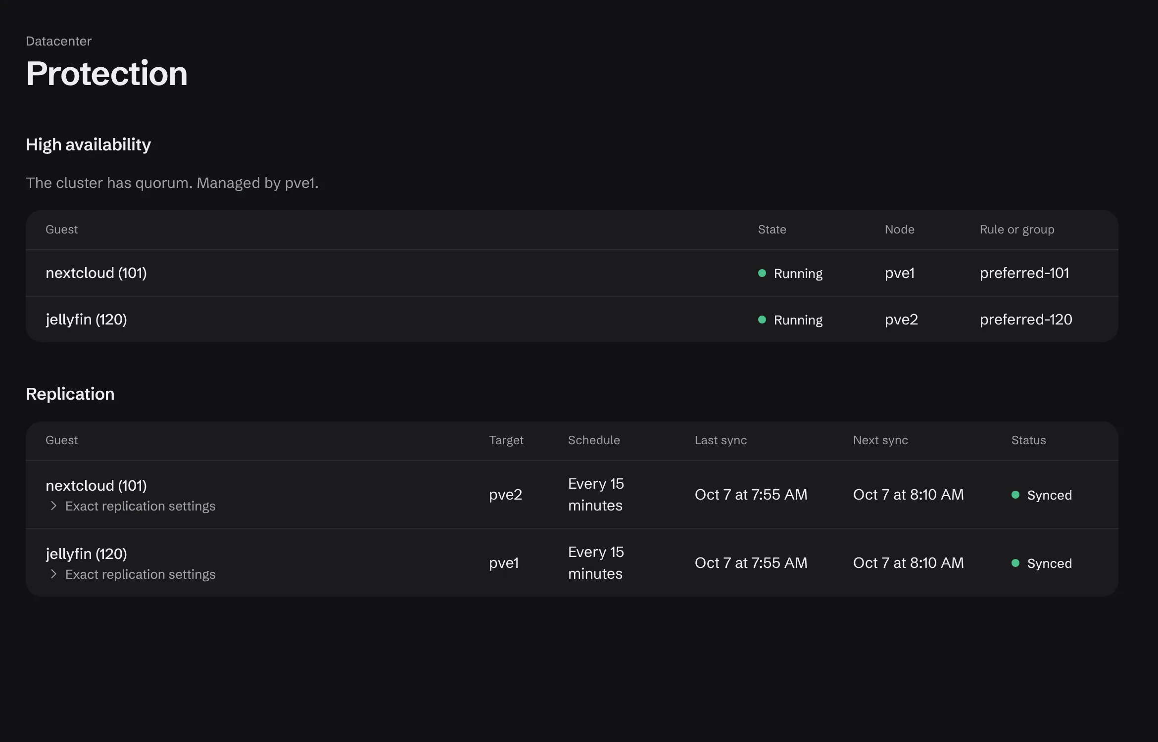Click the Target column header
The image size is (1158, 742).
coord(506,440)
